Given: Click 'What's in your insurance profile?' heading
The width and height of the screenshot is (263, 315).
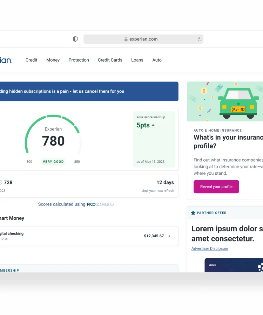Looking at the screenshot, I should pos(228,142).
